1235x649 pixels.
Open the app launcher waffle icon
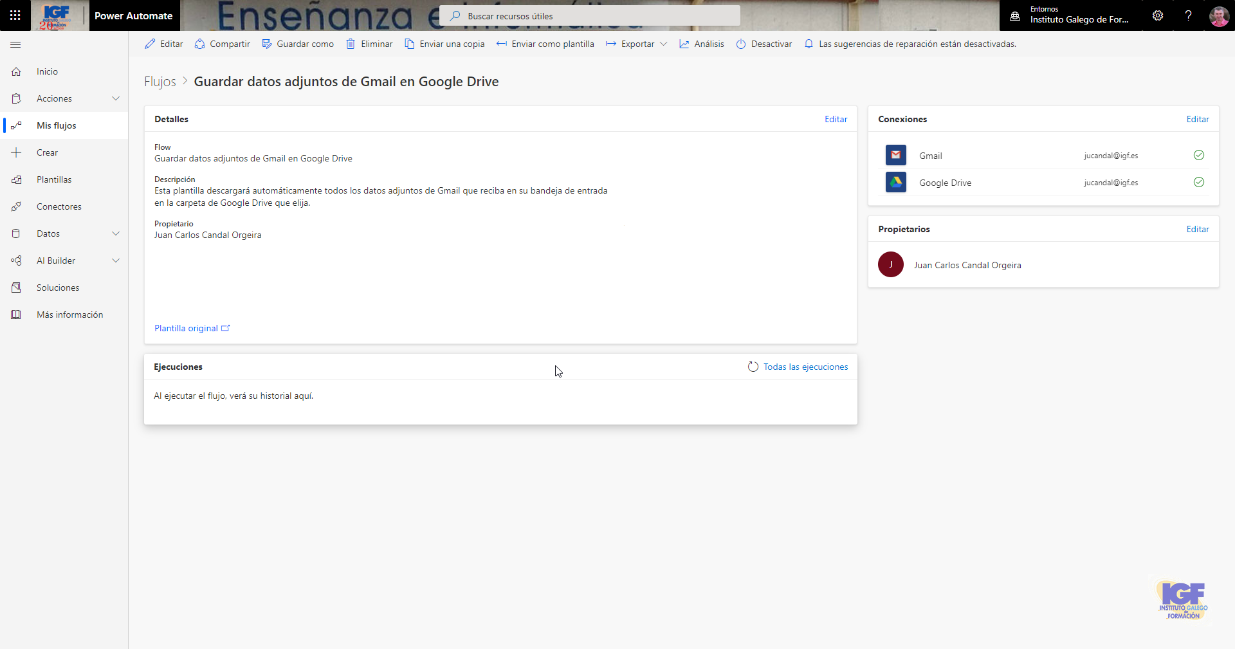[x=15, y=15]
